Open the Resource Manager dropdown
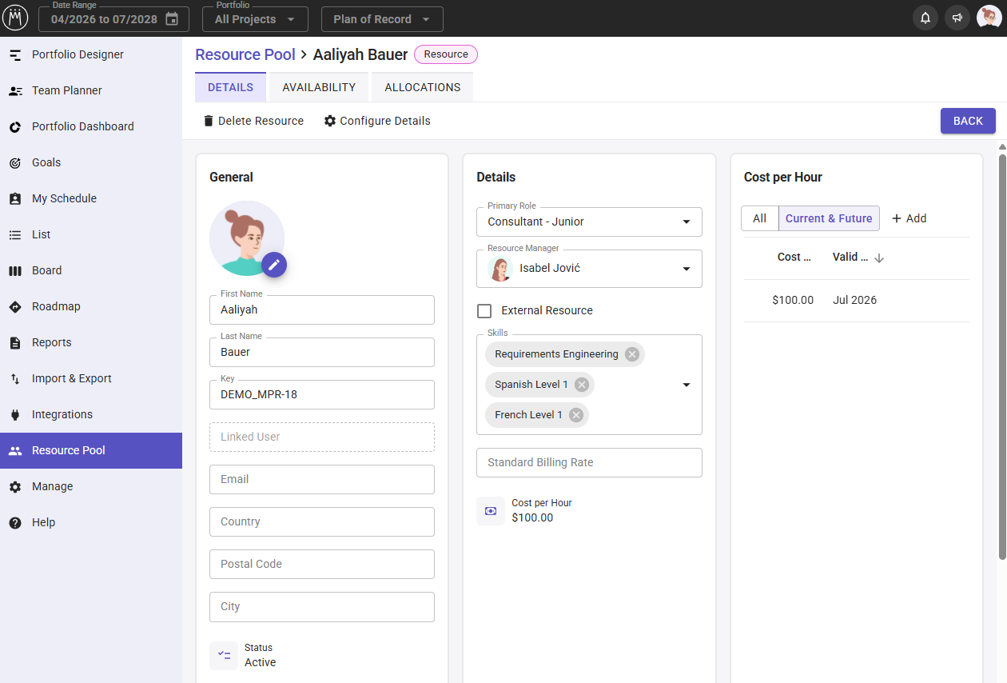Image resolution: width=1007 pixels, height=683 pixels. 589,269
